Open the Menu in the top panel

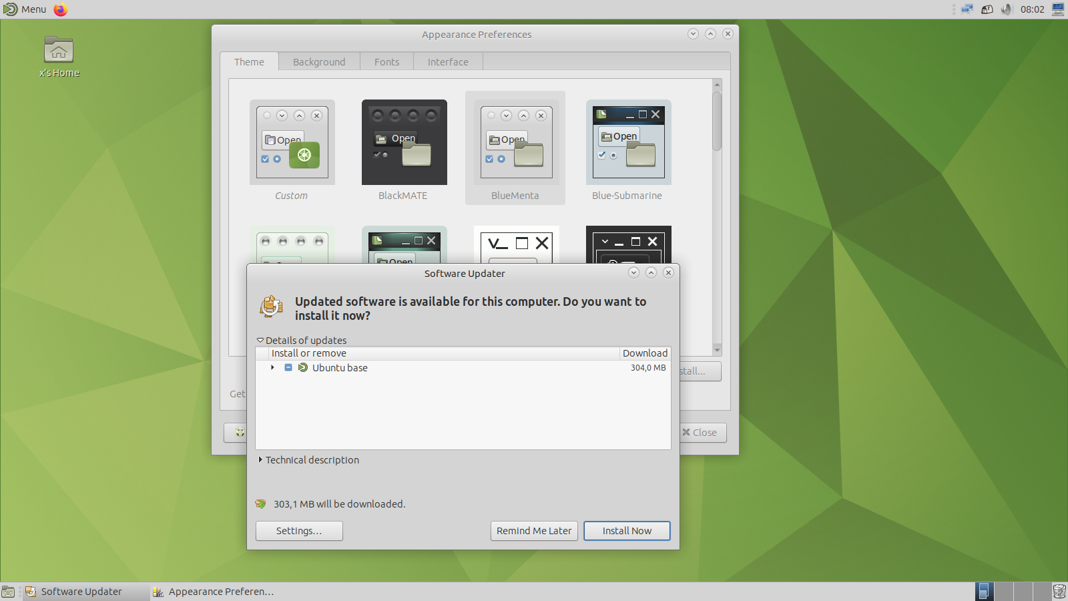click(25, 9)
